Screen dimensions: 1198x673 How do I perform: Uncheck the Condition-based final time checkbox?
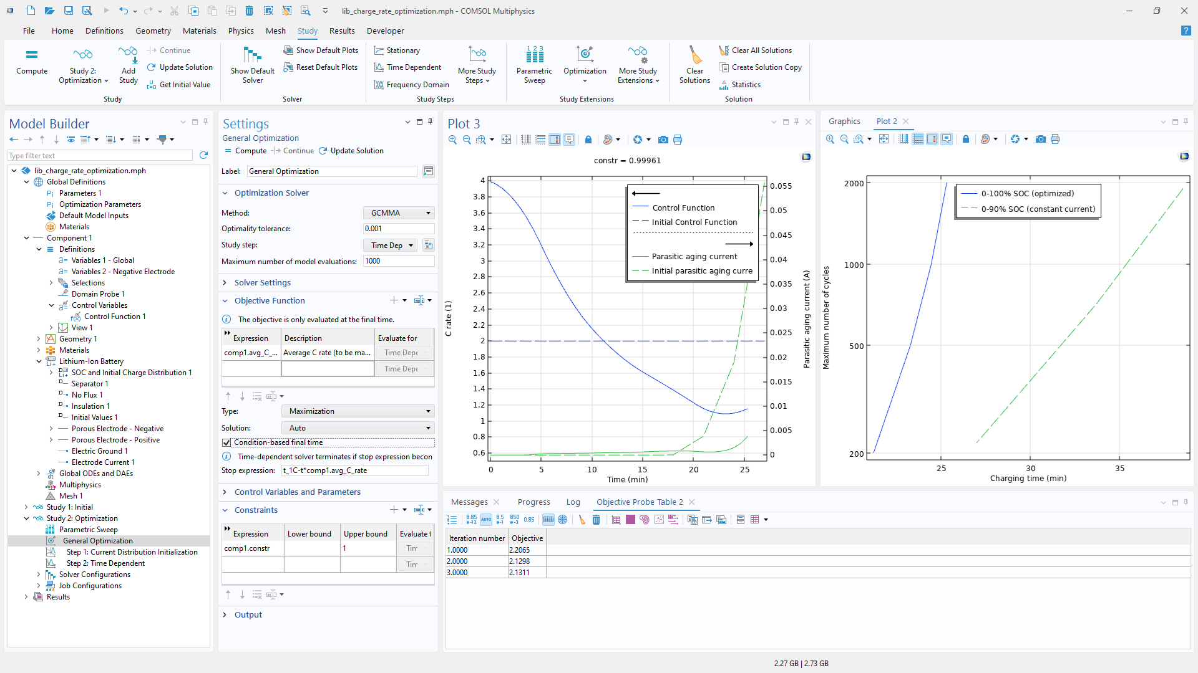(226, 442)
